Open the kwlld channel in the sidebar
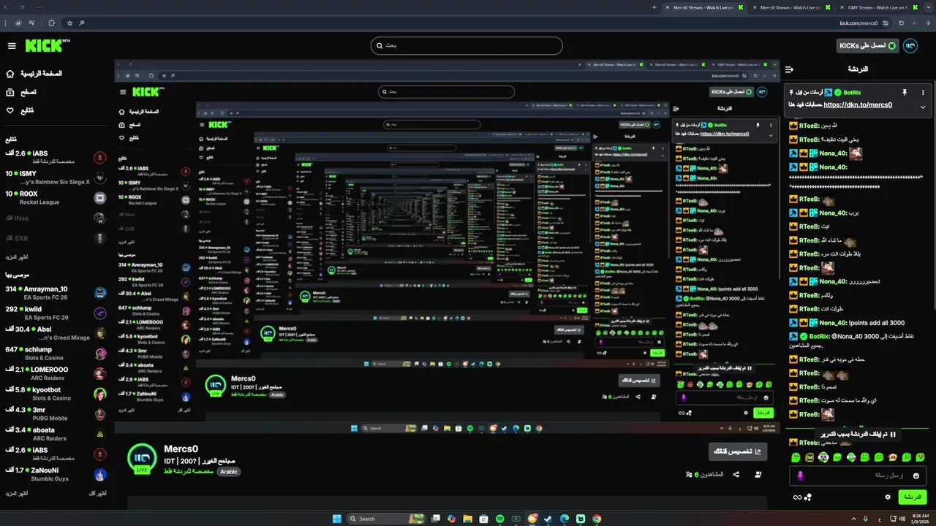The width and height of the screenshot is (936, 526). coord(56,313)
